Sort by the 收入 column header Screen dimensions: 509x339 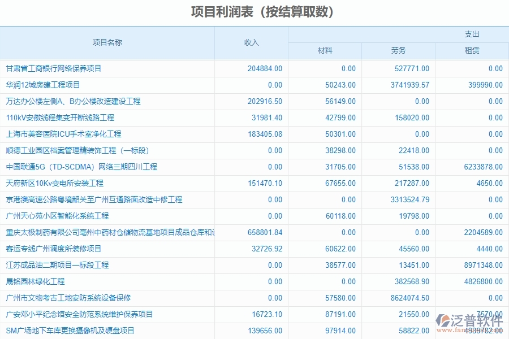point(251,42)
